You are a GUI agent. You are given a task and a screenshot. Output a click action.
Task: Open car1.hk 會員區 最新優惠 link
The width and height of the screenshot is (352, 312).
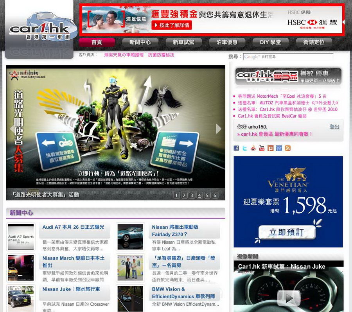pos(275,134)
